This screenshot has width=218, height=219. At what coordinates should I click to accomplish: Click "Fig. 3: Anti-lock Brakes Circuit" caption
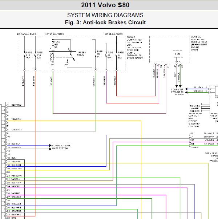[x=105, y=23]
